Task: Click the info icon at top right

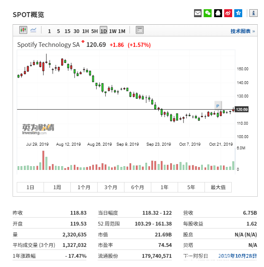Action: 254,13
